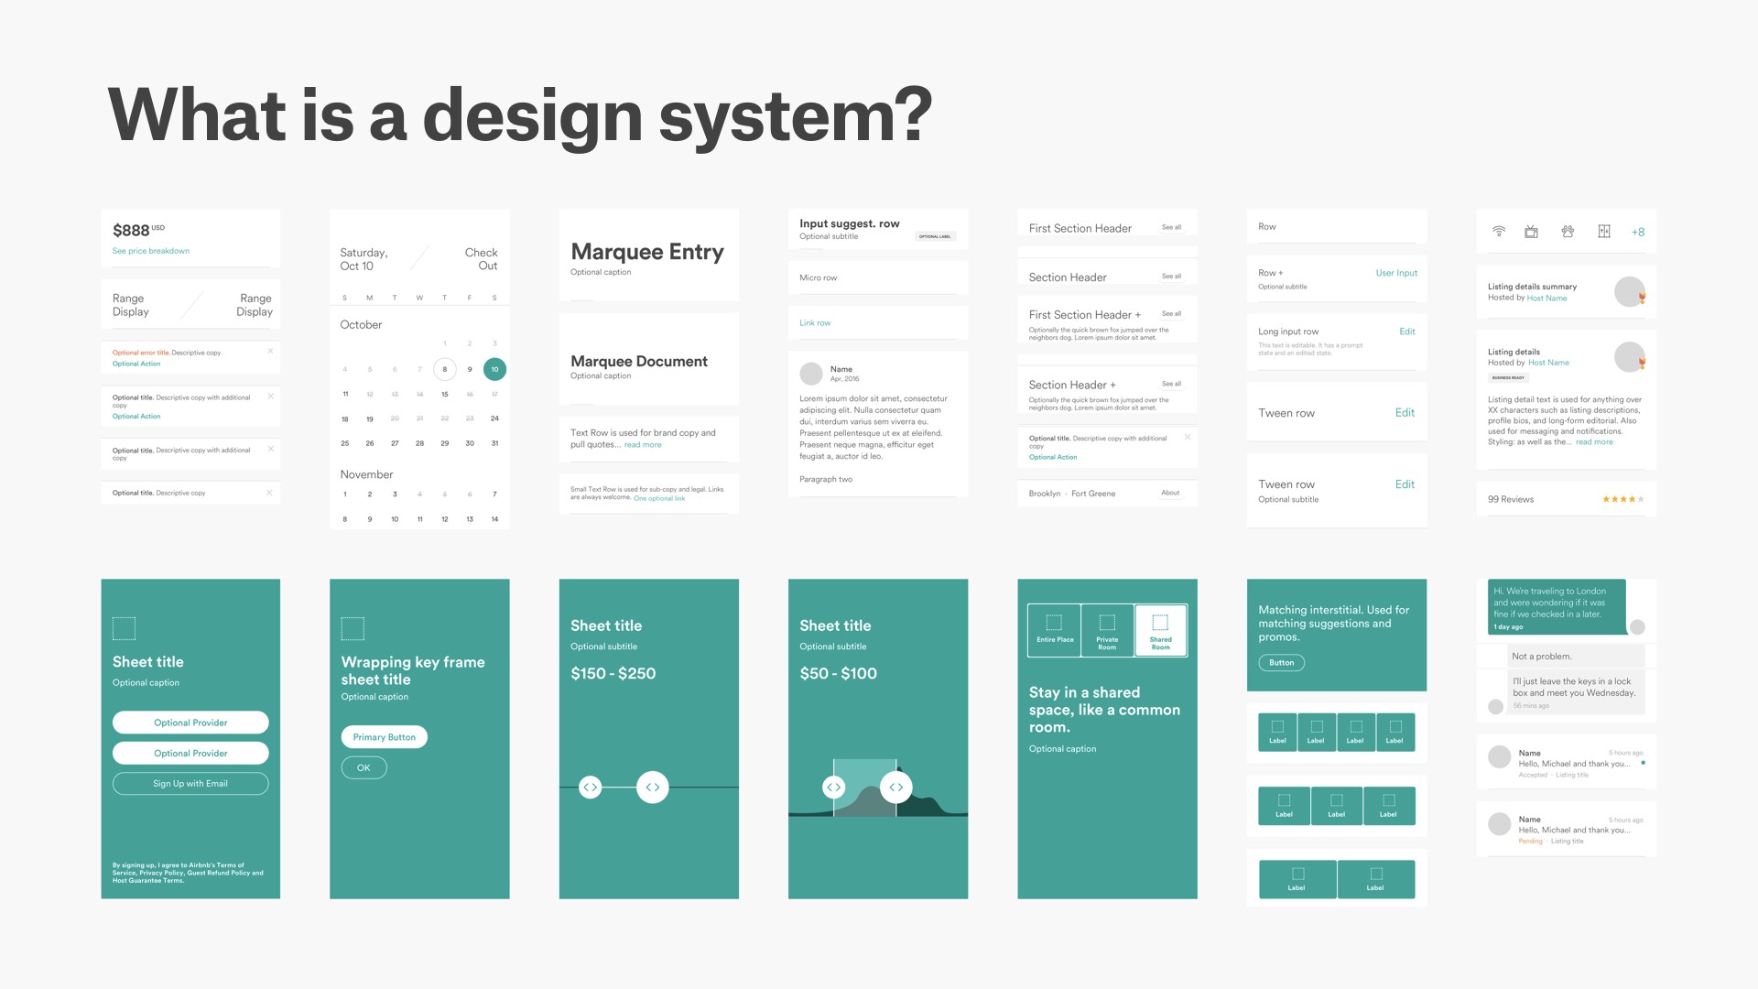Select the Entire Place option
The width and height of the screenshot is (1758, 989).
(x=1055, y=630)
